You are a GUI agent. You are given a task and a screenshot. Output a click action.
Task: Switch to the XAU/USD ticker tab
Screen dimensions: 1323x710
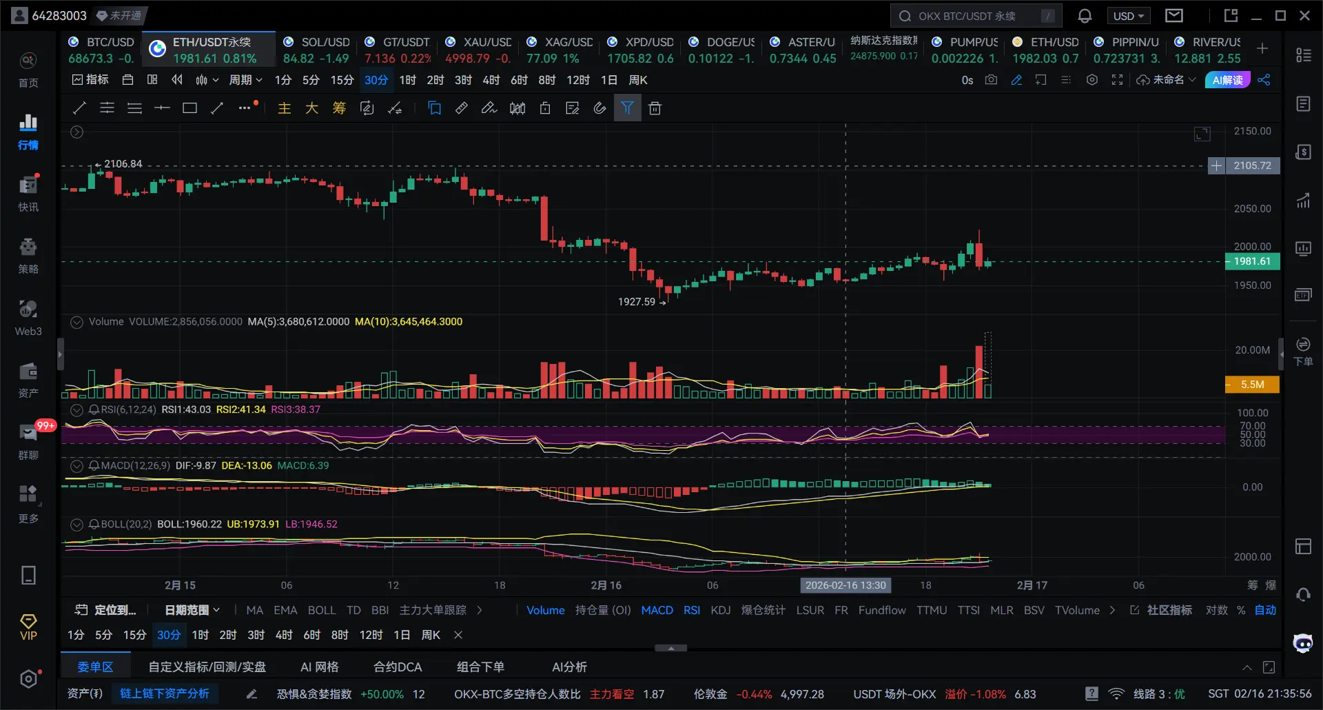(x=479, y=50)
